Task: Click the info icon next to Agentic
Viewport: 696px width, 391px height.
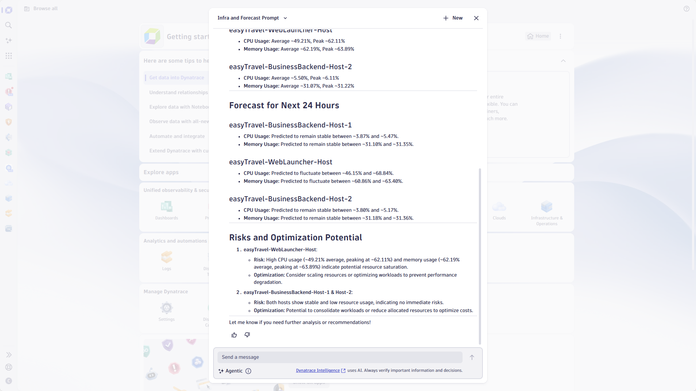Action: pos(248,371)
